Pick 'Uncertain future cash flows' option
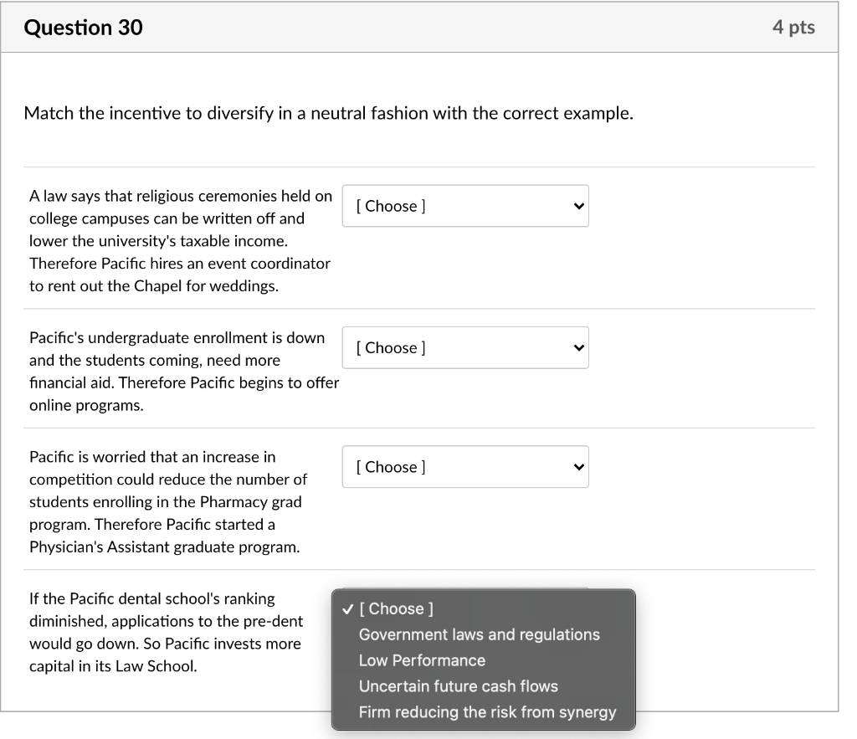The height and width of the screenshot is (739, 857). (483, 686)
